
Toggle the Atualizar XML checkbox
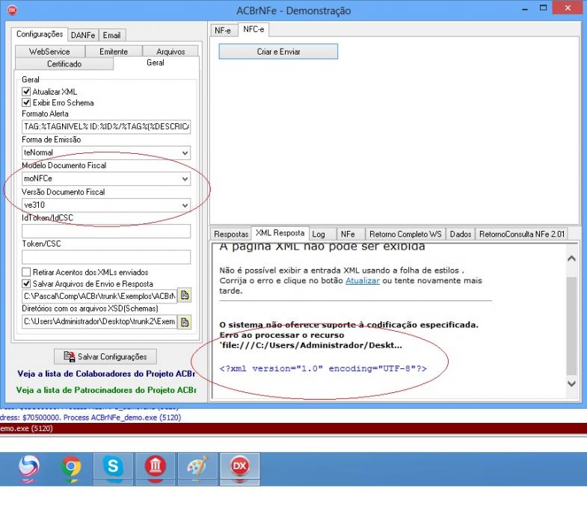pyautogui.click(x=26, y=91)
